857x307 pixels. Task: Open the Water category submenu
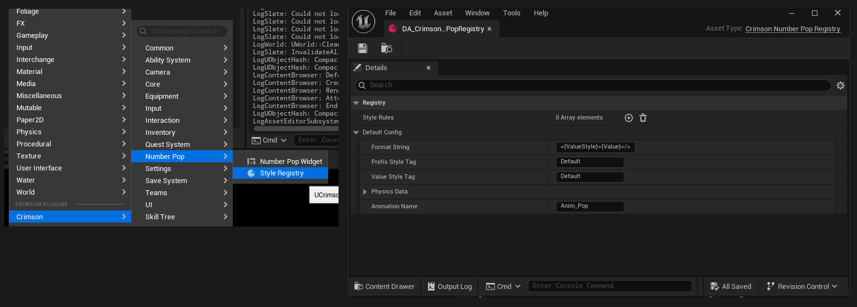pos(70,180)
